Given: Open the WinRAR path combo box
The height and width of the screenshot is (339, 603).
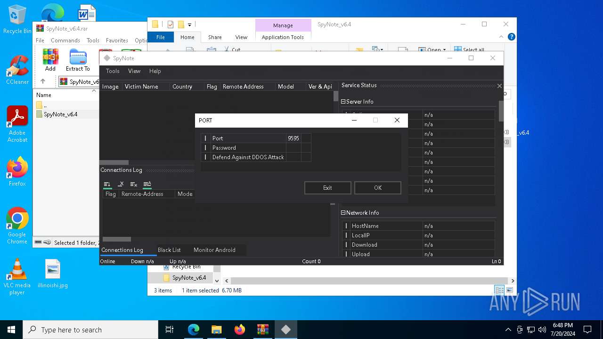Looking at the screenshot, I should point(79,81).
